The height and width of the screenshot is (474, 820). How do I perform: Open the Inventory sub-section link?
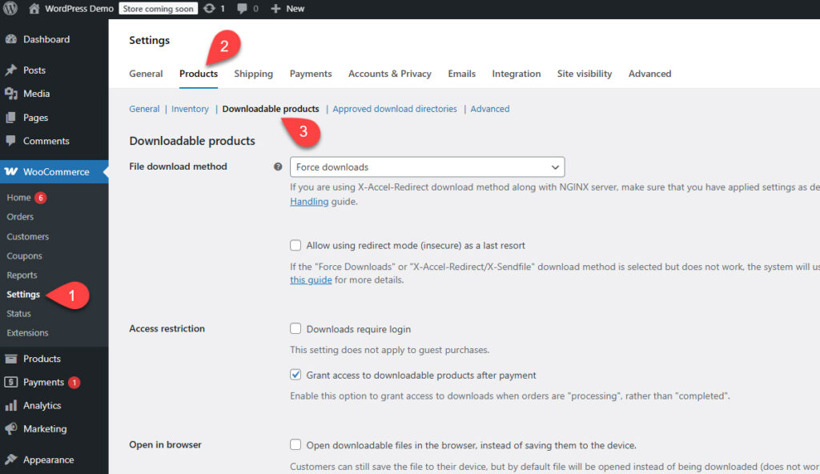pyautogui.click(x=190, y=109)
